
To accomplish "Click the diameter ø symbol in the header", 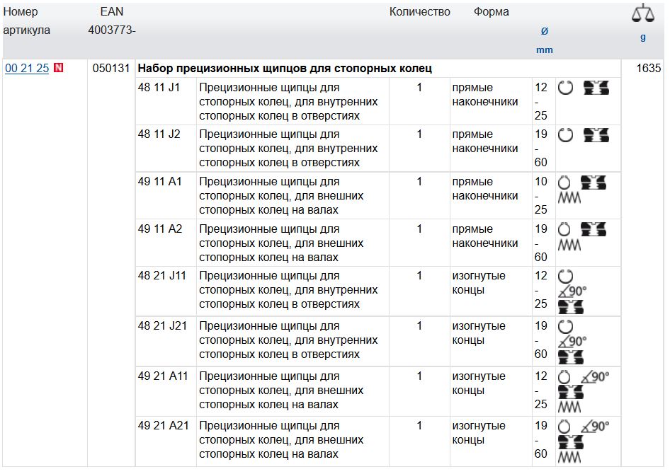I will 544,31.
